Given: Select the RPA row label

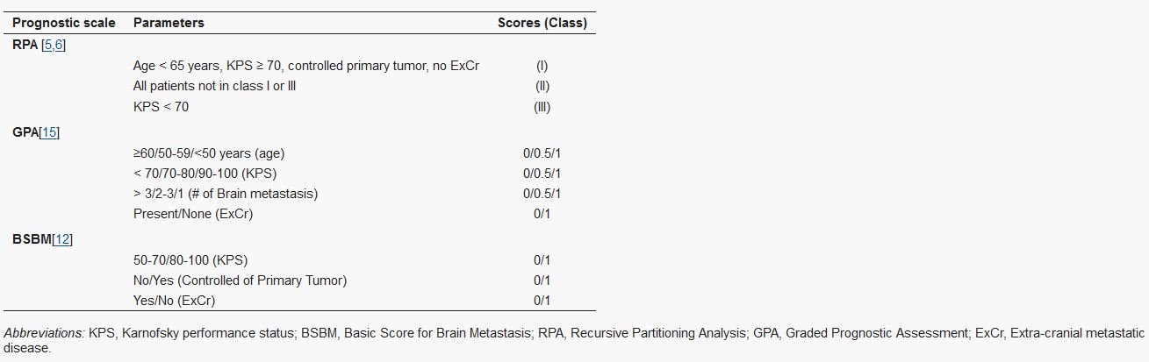Looking at the screenshot, I should pyautogui.click(x=25, y=45).
